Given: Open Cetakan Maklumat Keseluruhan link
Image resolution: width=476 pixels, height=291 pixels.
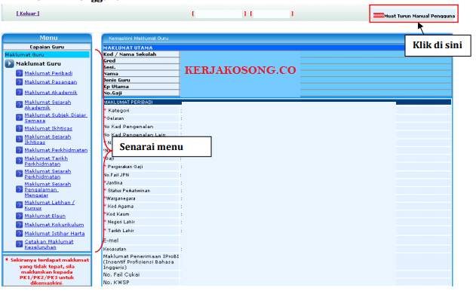Looking at the screenshot, I should click(49, 244).
